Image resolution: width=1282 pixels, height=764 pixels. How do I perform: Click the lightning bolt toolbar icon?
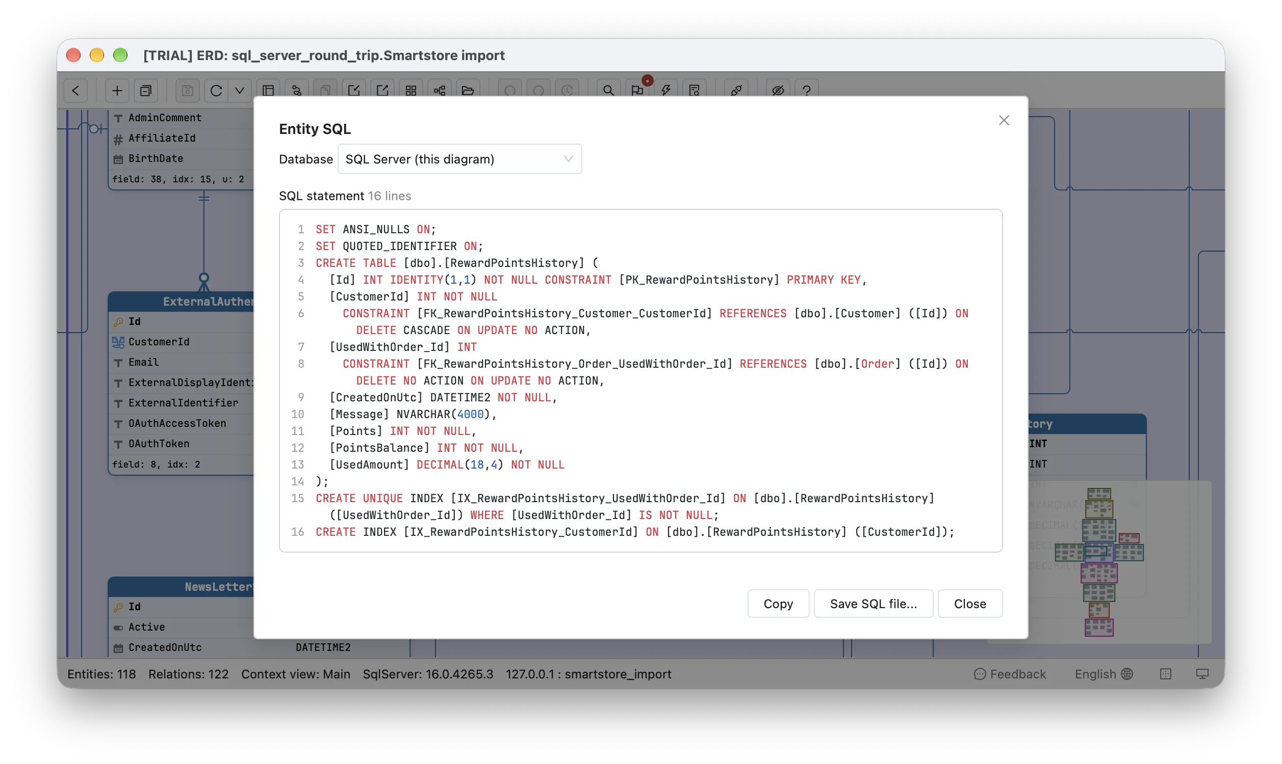(x=666, y=91)
